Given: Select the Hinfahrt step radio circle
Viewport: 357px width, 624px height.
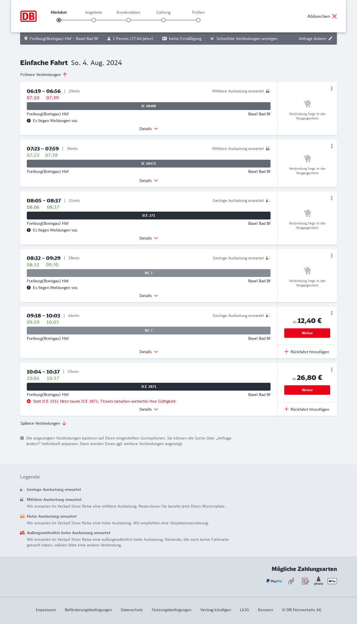Looking at the screenshot, I should pos(59,20).
